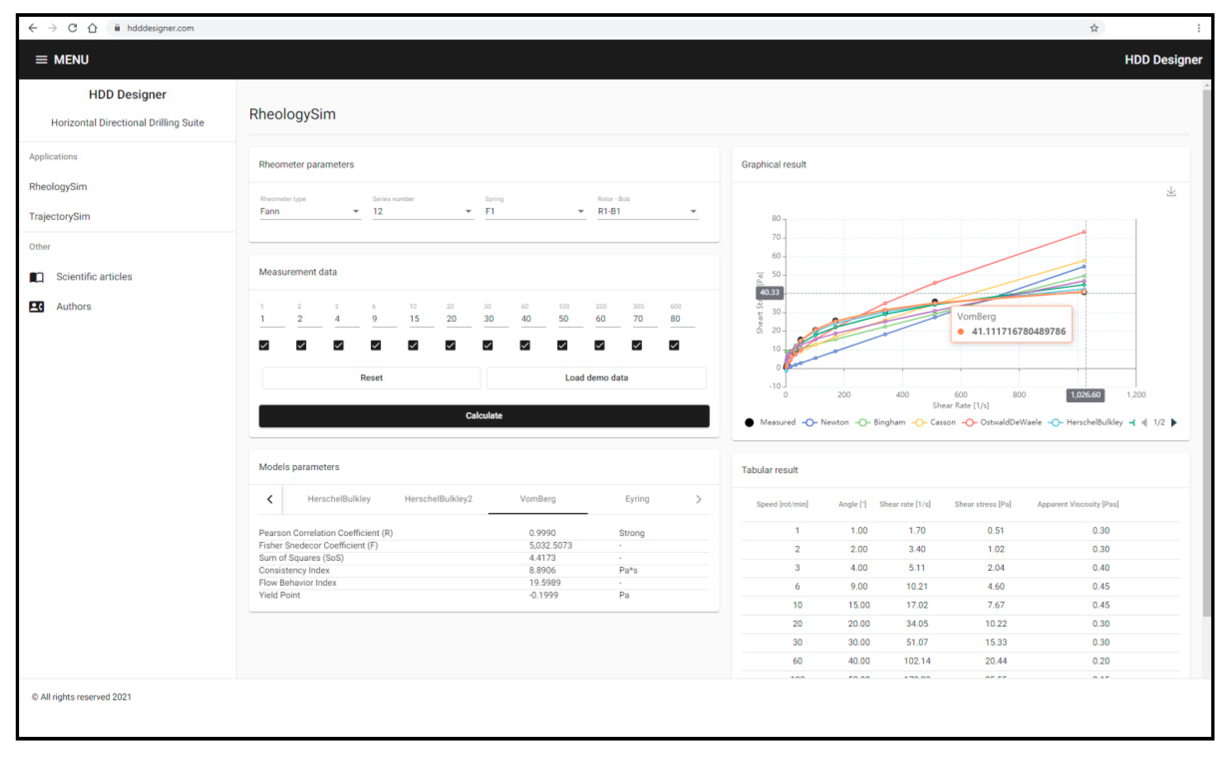Click the browser reload icon

73,28
